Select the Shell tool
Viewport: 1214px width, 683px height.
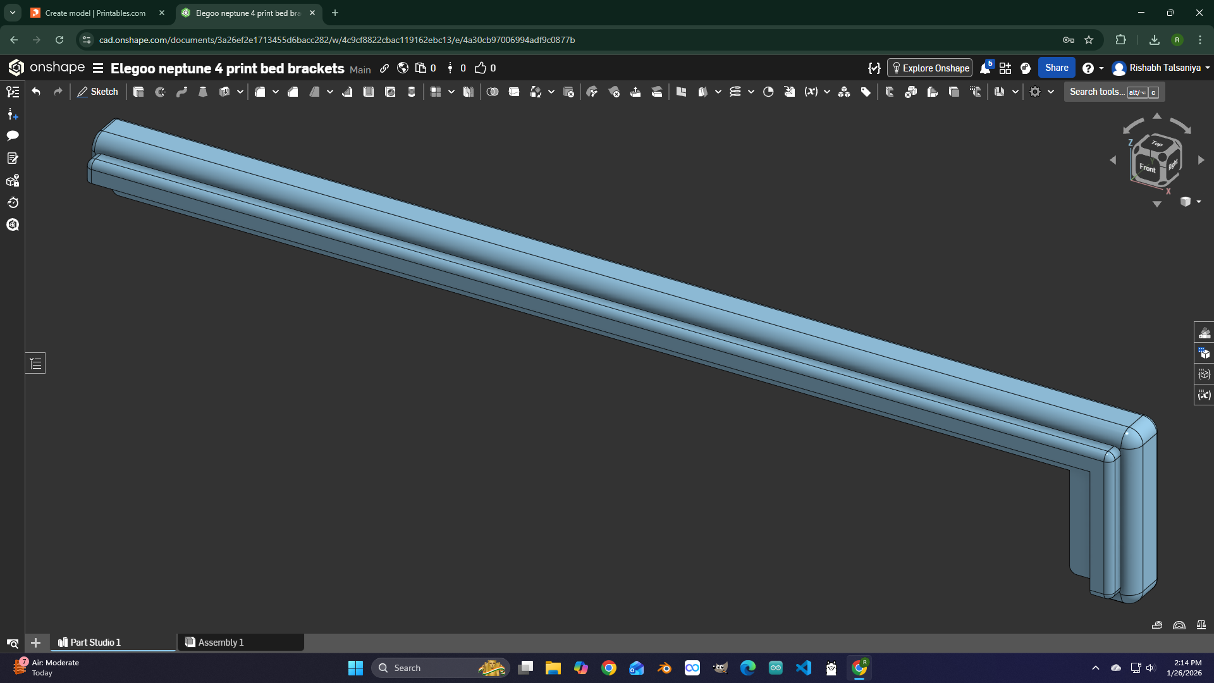369,92
